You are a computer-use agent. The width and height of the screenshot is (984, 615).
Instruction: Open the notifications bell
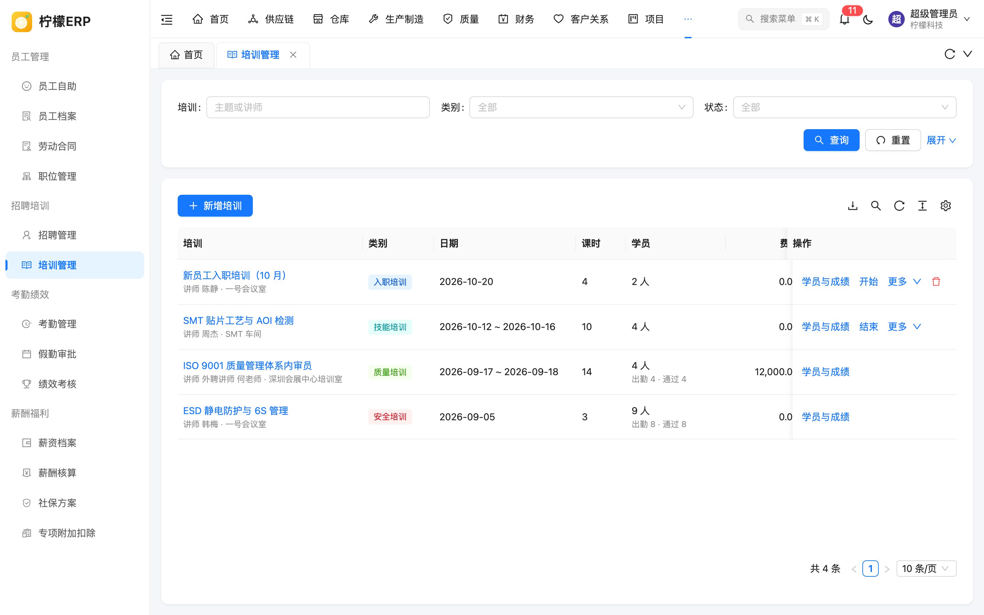coord(845,19)
